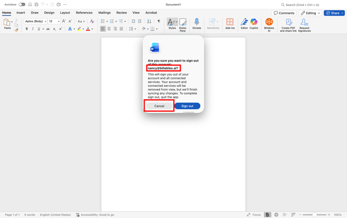The width and height of the screenshot is (347, 218).
Task: Launch Copilot from the ribbon
Action: tap(254, 22)
